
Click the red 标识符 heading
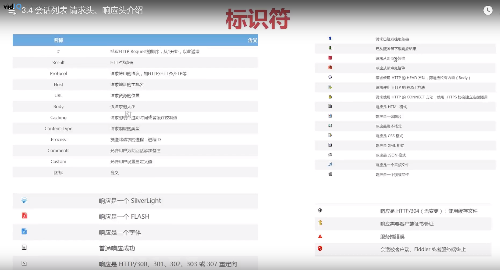point(258,19)
